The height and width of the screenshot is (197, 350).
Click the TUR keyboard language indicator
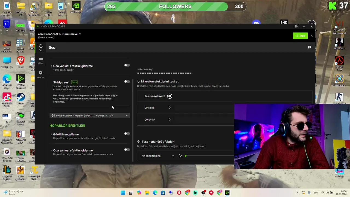click(316, 193)
